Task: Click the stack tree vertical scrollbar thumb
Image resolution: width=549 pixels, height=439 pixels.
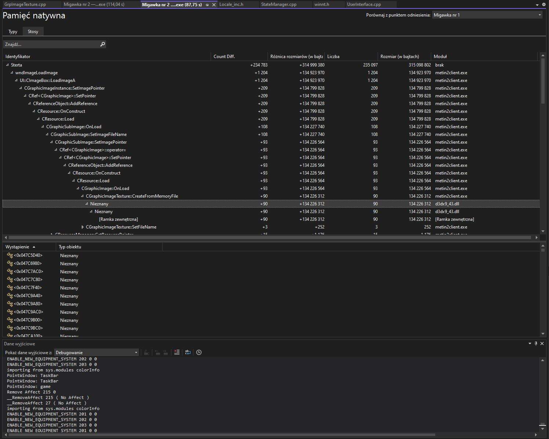Action: 543,81
